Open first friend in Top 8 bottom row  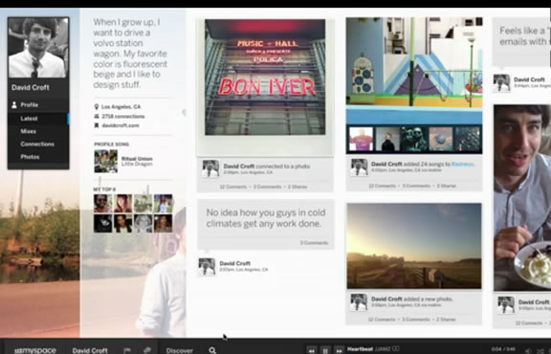[x=103, y=224]
